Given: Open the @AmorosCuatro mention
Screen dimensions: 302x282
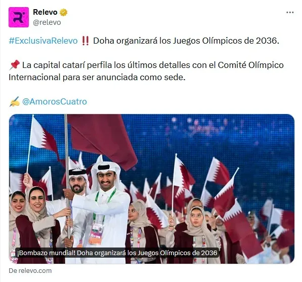Looking at the screenshot, I should coord(55,101).
